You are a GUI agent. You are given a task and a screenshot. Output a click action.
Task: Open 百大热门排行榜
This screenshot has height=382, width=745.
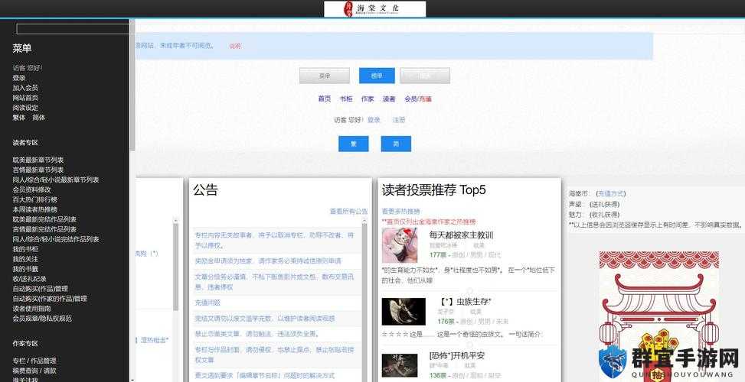[34, 199]
